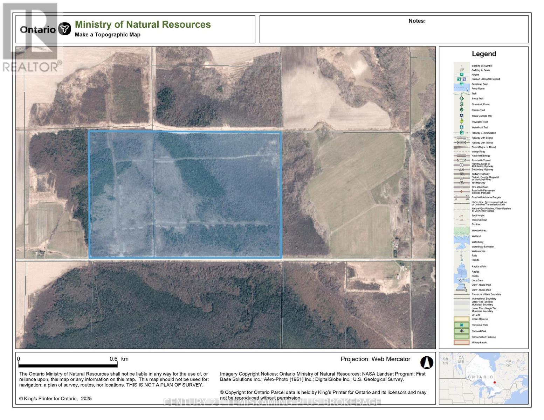The height and width of the screenshot is (420, 544).
Task: Click the District County Road shield symbol
Action: pyautogui.click(x=462, y=178)
